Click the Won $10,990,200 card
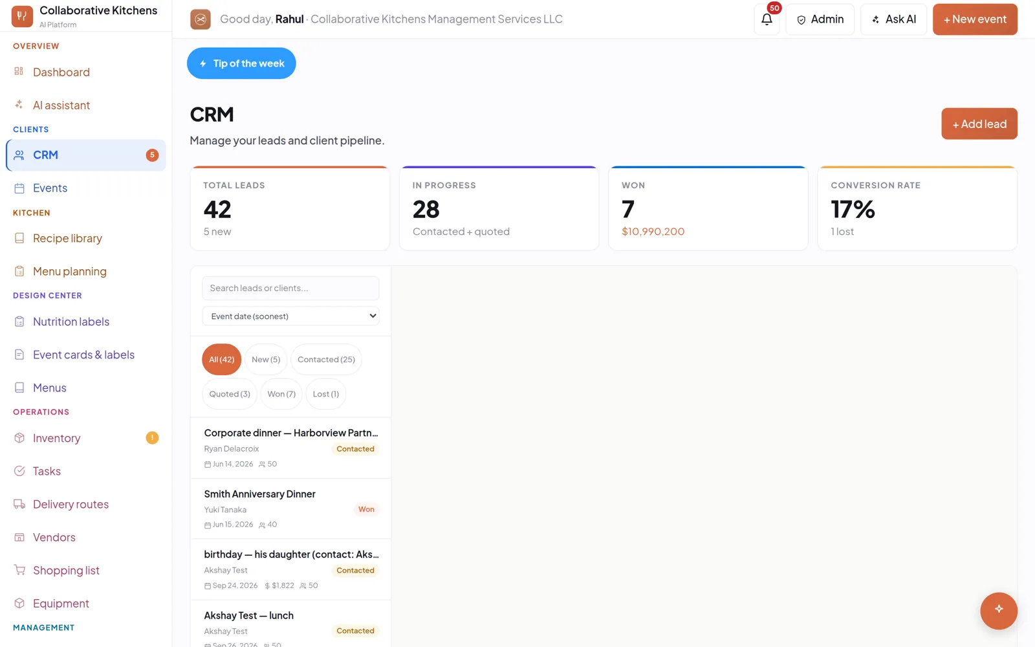1035x647 pixels. tap(708, 208)
